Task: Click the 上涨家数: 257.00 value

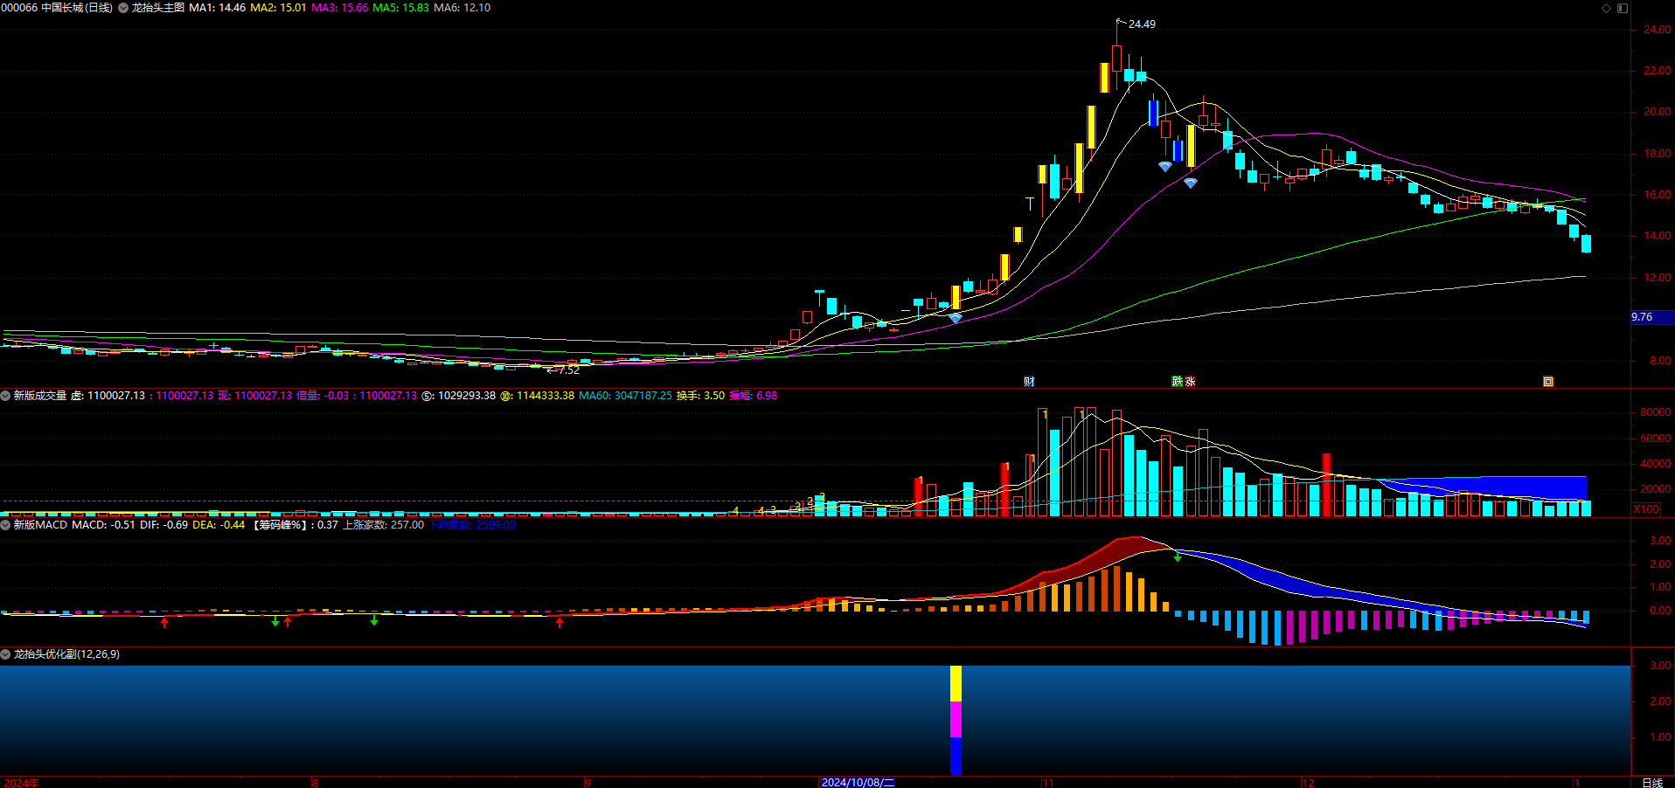Action: pyautogui.click(x=384, y=525)
